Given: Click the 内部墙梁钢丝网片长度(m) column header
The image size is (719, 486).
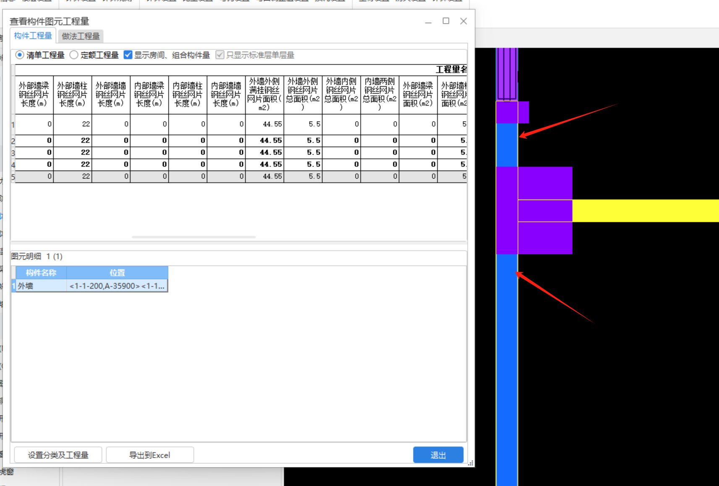Looking at the screenshot, I should pyautogui.click(x=149, y=95).
